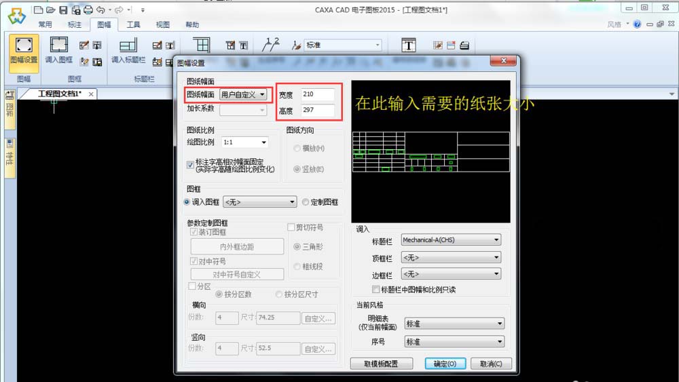Toggle 装订图框 checkbox
Viewport: 679px width, 382px height.
[194, 232]
